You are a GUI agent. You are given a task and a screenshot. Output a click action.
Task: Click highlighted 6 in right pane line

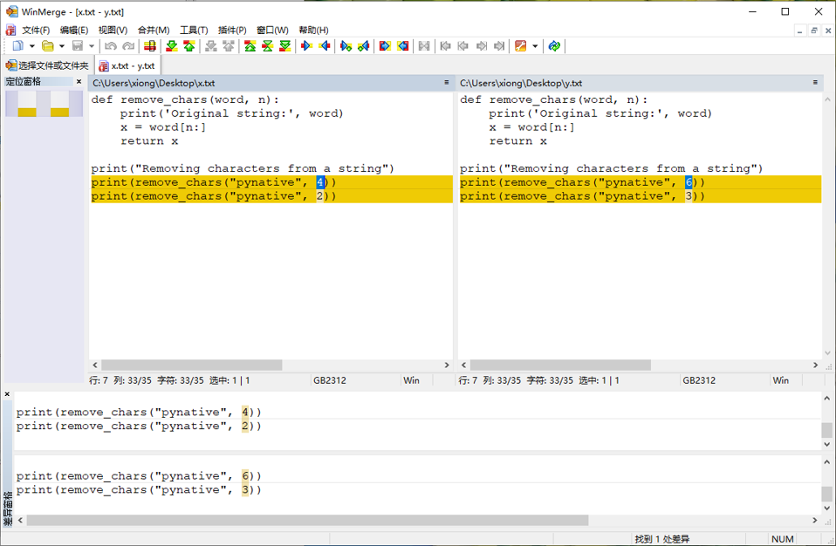point(689,182)
